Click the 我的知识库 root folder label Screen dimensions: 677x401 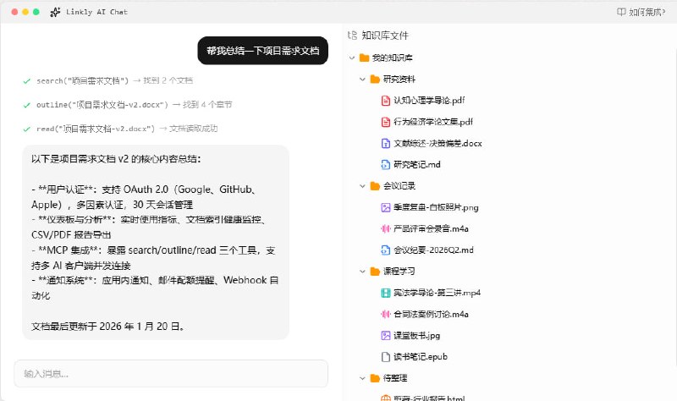coord(392,58)
